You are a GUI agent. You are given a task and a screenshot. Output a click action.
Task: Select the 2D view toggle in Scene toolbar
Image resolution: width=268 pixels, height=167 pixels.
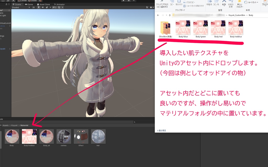(33, 7)
